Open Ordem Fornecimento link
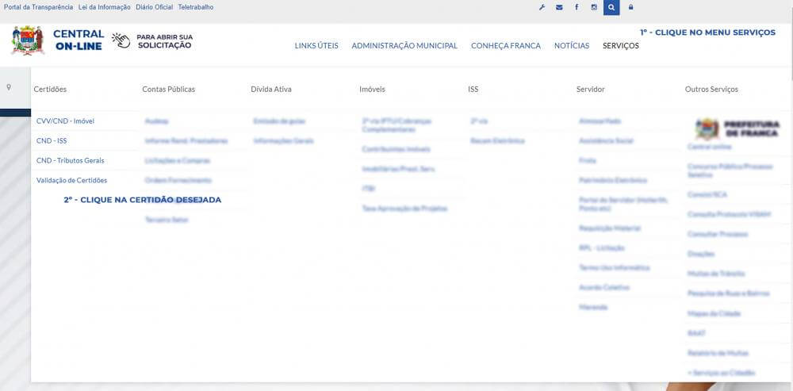 [x=178, y=180]
